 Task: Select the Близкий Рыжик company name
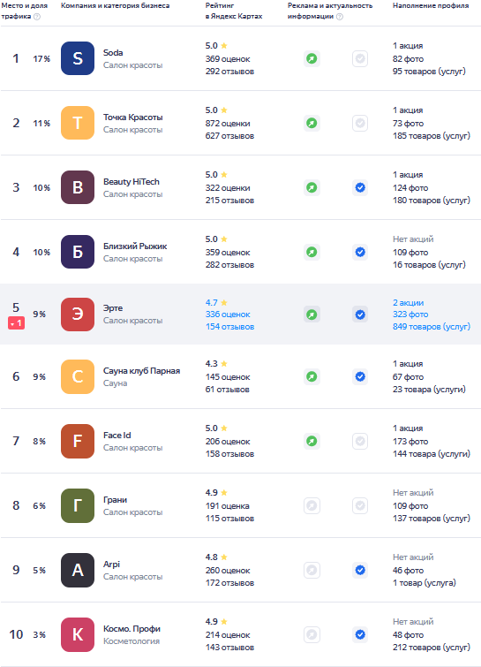pos(135,246)
